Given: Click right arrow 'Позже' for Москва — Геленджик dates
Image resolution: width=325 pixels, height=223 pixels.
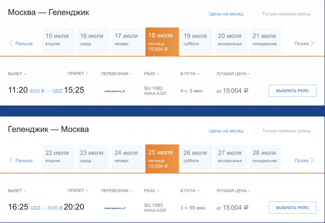Looking at the screenshot, I should tap(304, 43).
